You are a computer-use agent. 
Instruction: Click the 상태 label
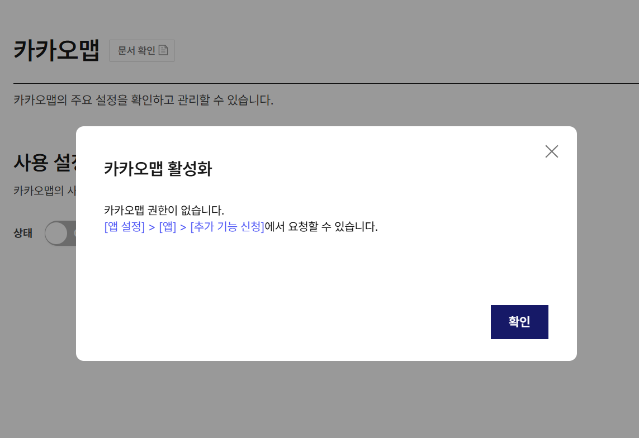tap(23, 234)
